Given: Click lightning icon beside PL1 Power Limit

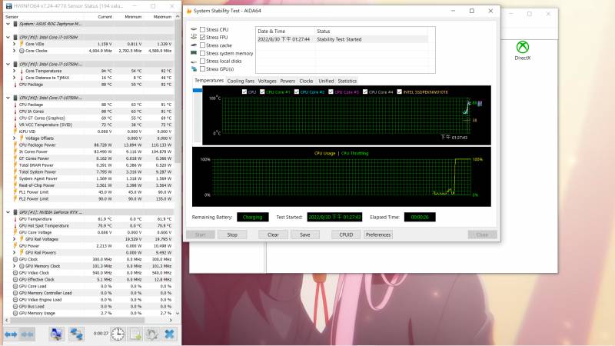Looking at the screenshot, I should [15, 192].
